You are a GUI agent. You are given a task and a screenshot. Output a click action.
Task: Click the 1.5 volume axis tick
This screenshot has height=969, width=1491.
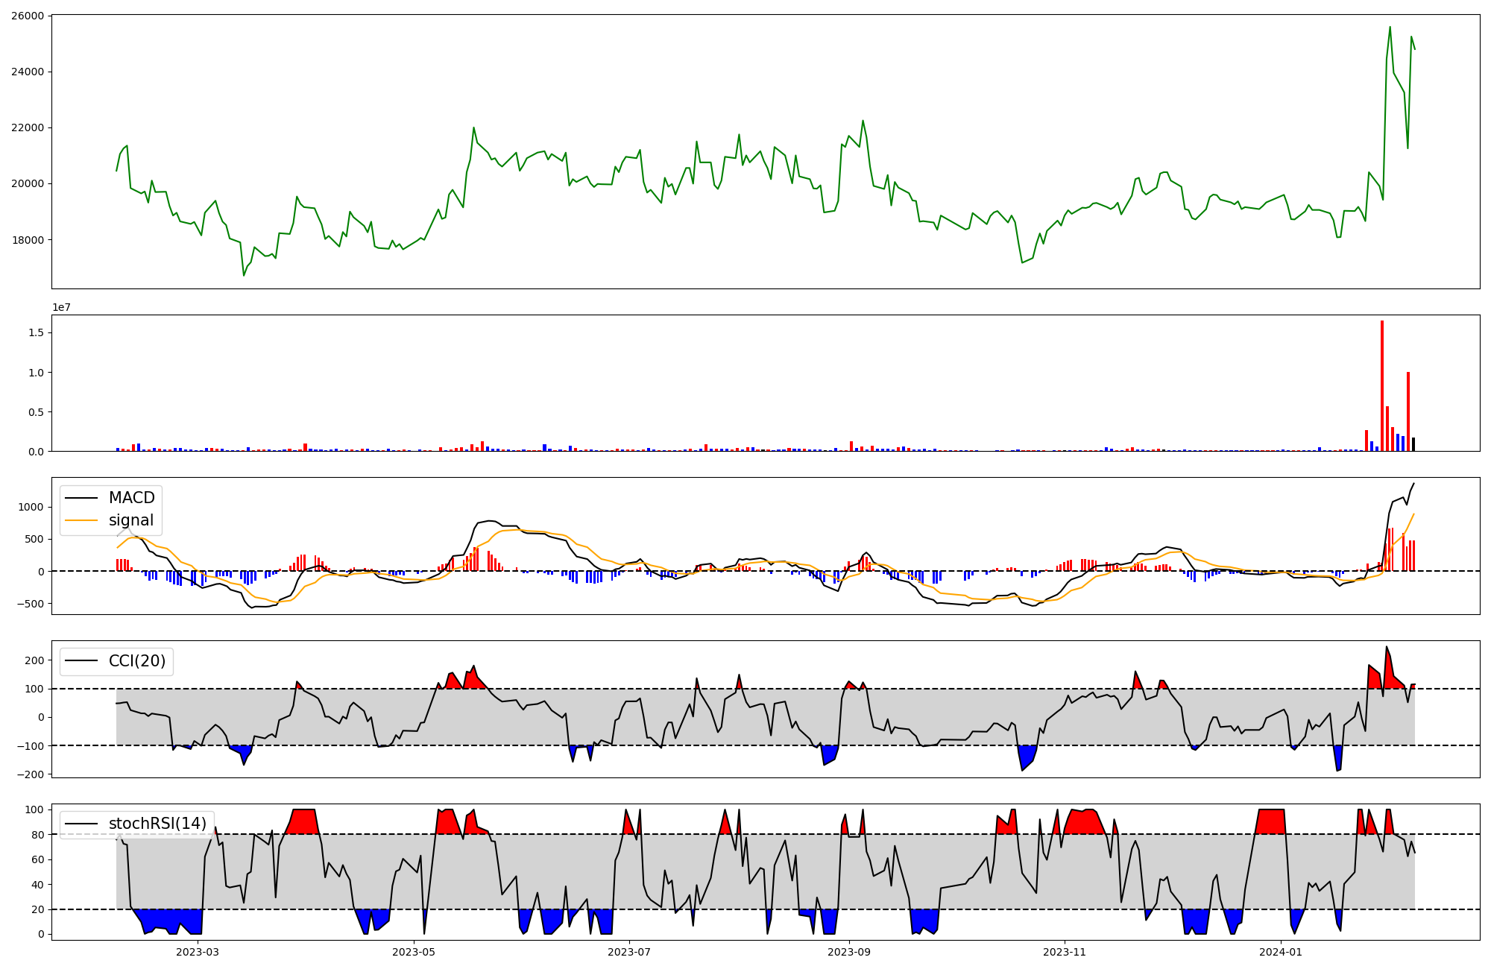click(36, 332)
